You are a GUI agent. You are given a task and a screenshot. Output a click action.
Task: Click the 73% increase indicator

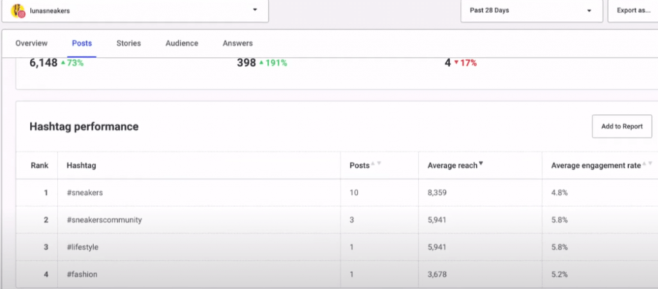pyautogui.click(x=72, y=63)
